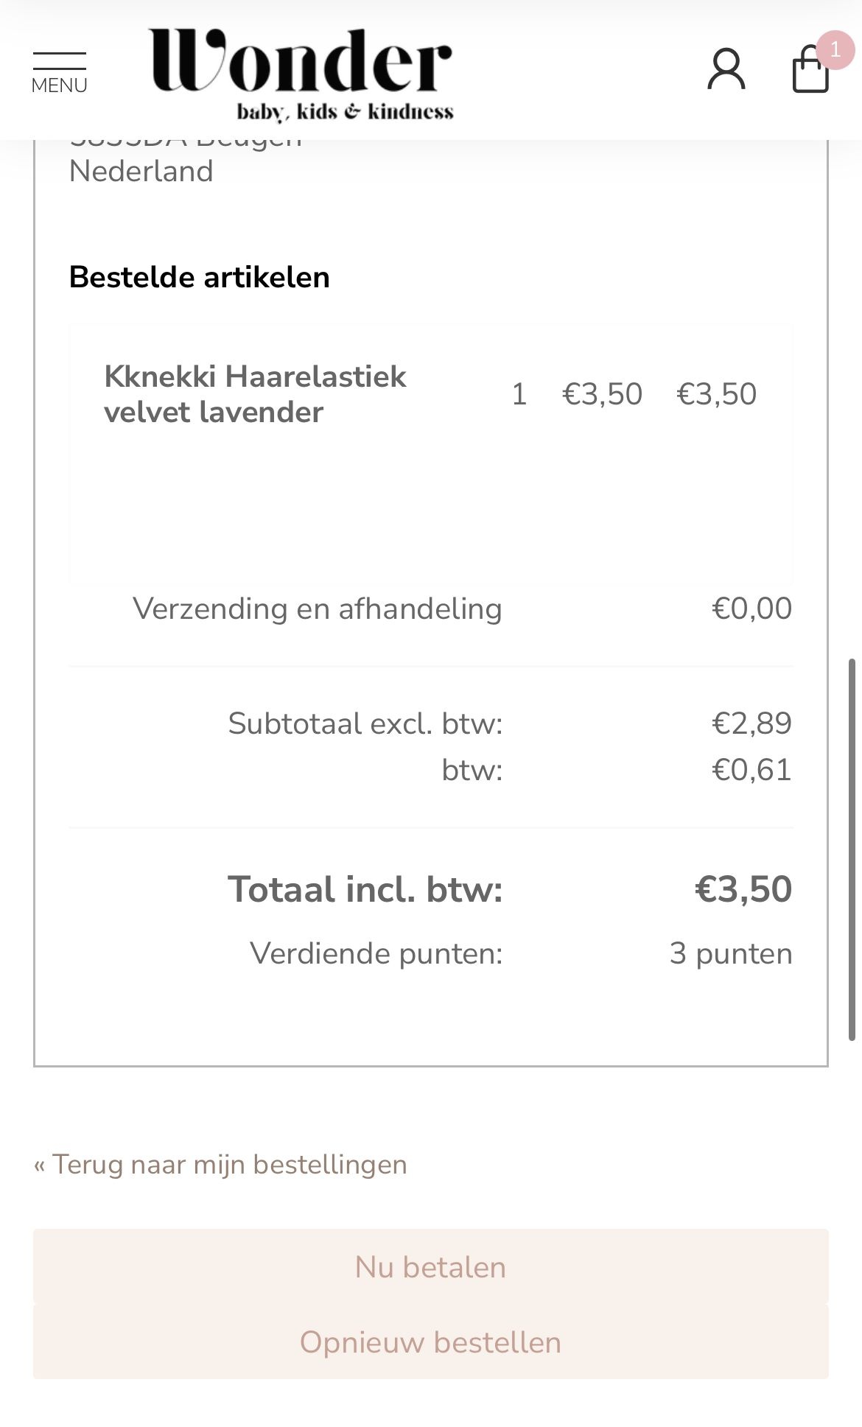Click the Subtotaal excl. btw amount €2,89

pos(751,723)
